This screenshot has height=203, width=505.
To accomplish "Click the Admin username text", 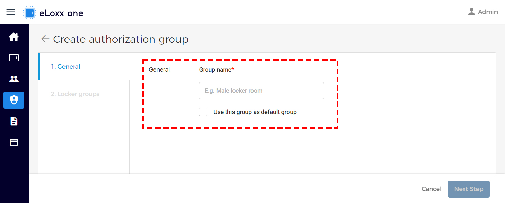I will (x=488, y=12).
